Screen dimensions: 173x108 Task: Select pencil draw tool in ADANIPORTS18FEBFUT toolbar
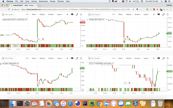77,15
